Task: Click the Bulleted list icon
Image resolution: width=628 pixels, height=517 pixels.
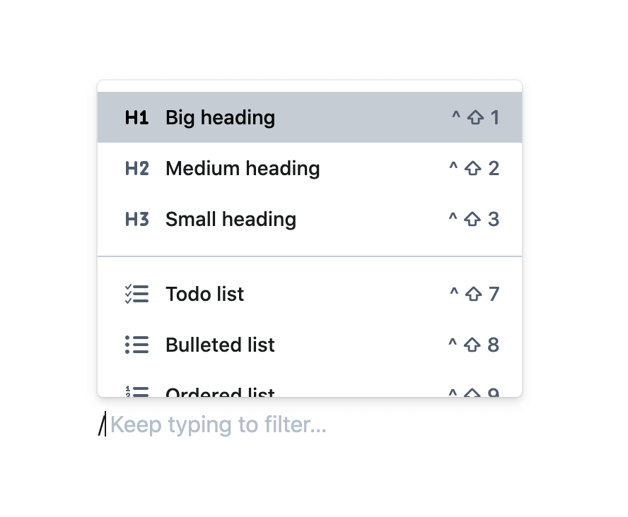Action: [136, 345]
